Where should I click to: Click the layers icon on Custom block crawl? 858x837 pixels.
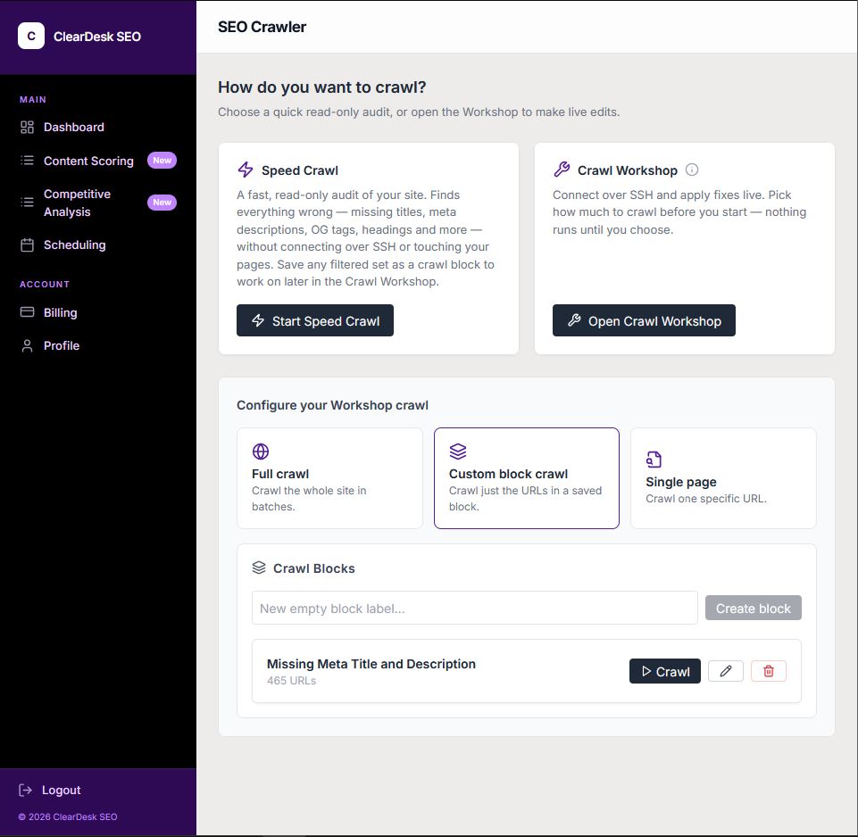[458, 452]
